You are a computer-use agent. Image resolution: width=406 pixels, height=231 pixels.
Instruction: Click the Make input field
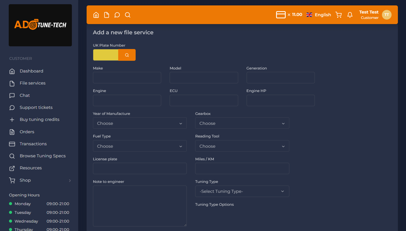(x=127, y=78)
